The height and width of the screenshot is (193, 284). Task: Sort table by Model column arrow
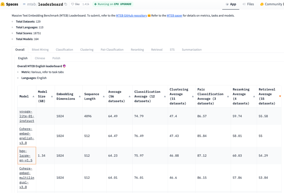click(x=33, y=96)
